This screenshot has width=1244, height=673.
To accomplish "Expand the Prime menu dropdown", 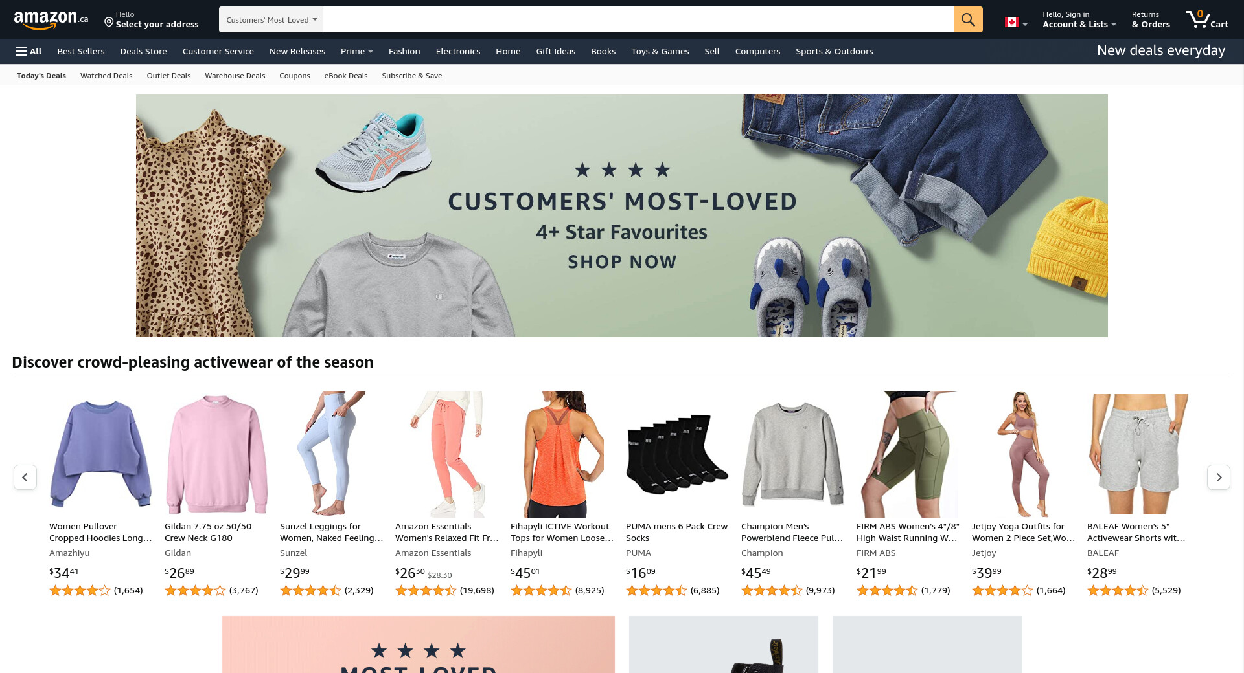I will tap(357, 51).
